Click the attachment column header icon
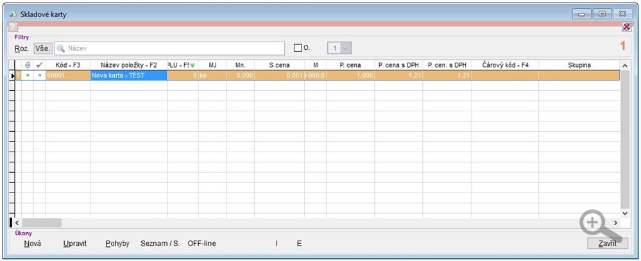 (28, 65)
